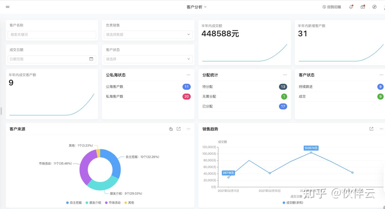Click the 待分配 badge showing 13
This screenshot has height=209, width=385.
pos(283,87)
